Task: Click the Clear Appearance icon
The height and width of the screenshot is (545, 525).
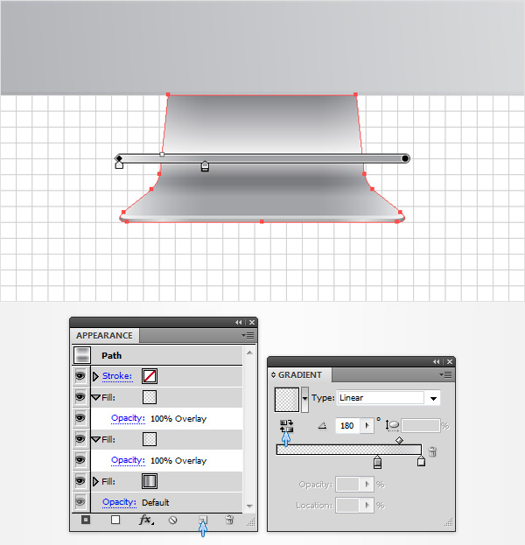Action: (x=173, y=520)
